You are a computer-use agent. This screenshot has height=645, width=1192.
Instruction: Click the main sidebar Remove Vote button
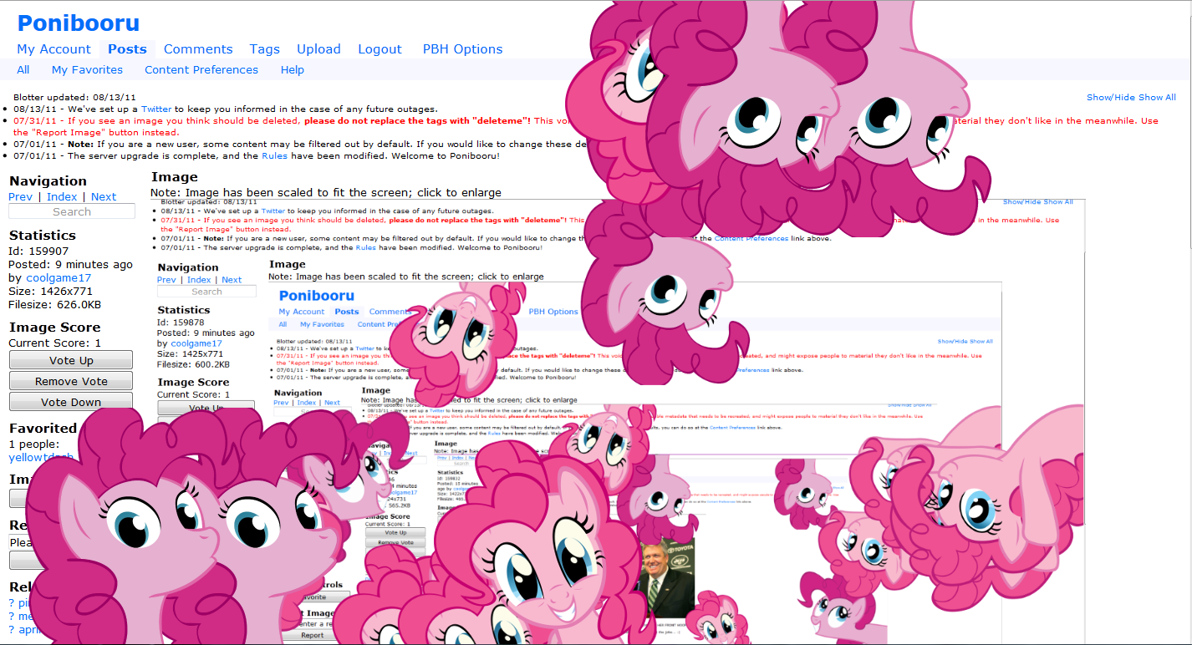pyautogui.click(x=71, y=381)
